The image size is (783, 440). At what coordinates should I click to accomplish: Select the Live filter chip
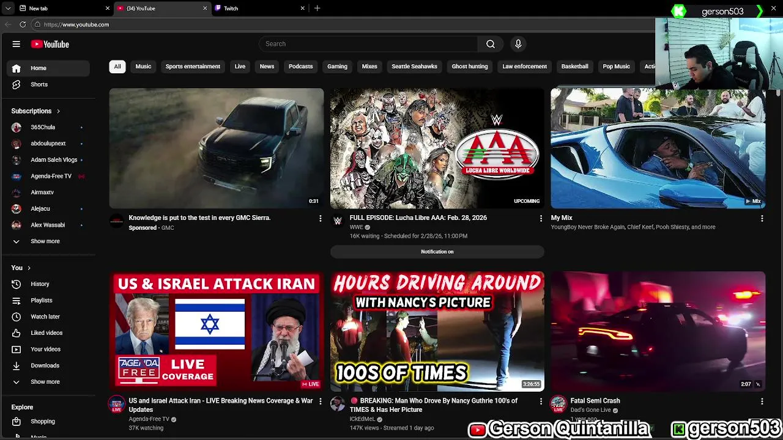tap(240, 67)
